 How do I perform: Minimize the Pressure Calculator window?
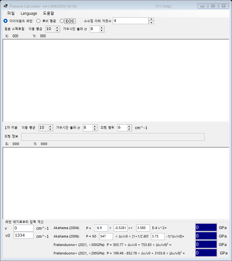(202, 6)
